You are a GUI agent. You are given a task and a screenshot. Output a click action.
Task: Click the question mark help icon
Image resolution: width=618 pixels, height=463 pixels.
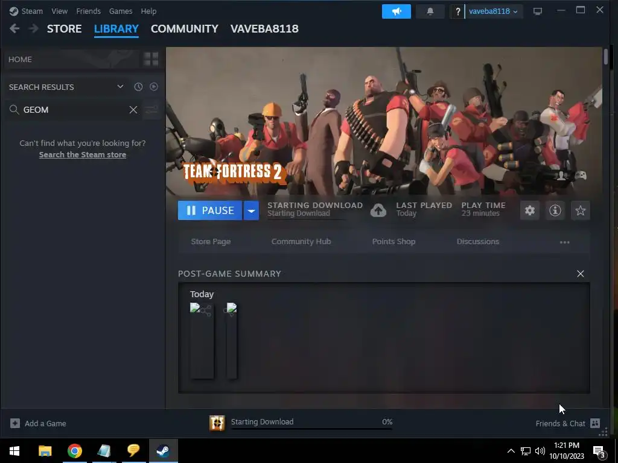457,11
